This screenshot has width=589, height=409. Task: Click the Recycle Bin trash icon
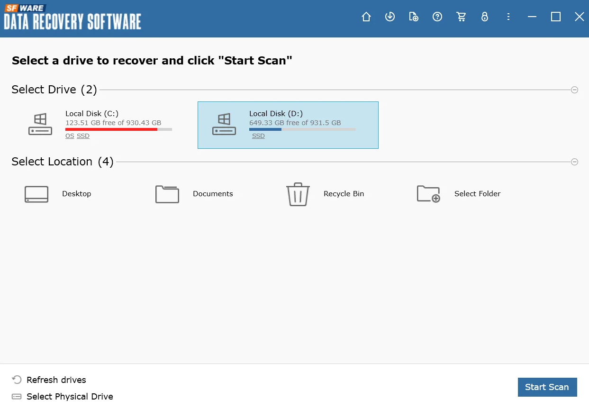[x=298, y=194]
